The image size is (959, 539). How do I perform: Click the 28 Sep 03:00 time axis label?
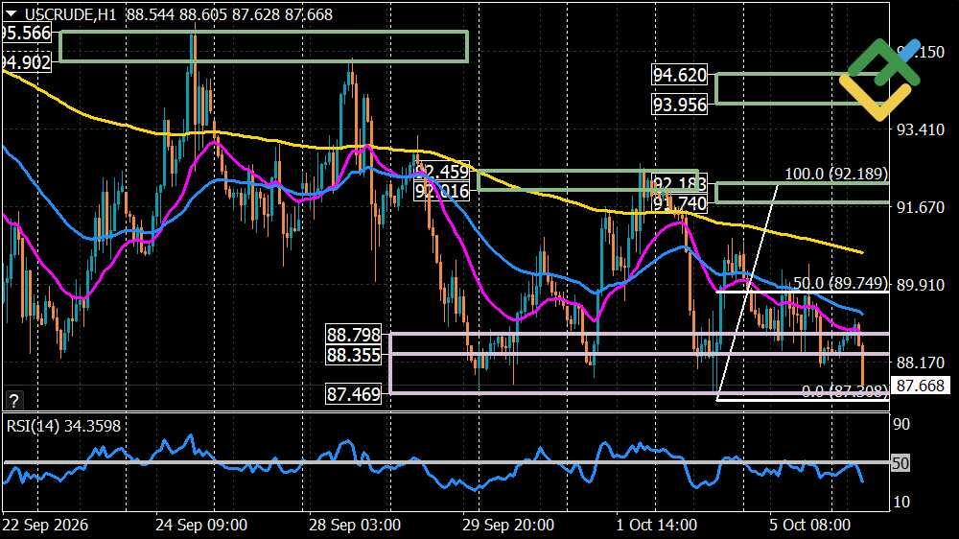pos(354,525)
